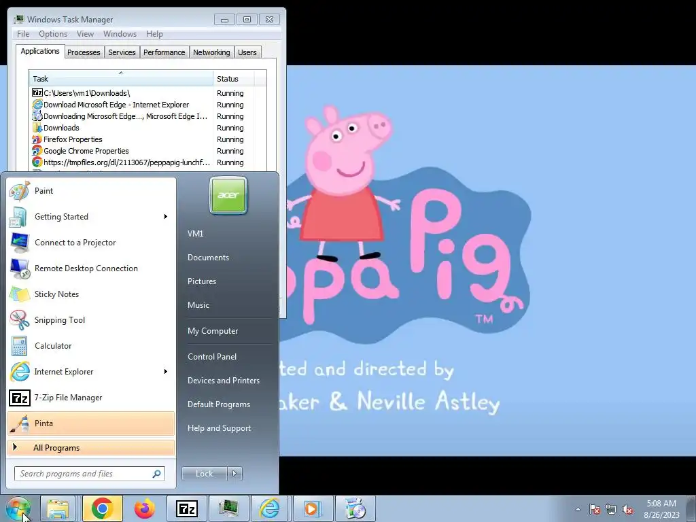Viewport: 696px width, 522px height.
Task: Open Remote Desktop Connection
Action: coord(91,268)
